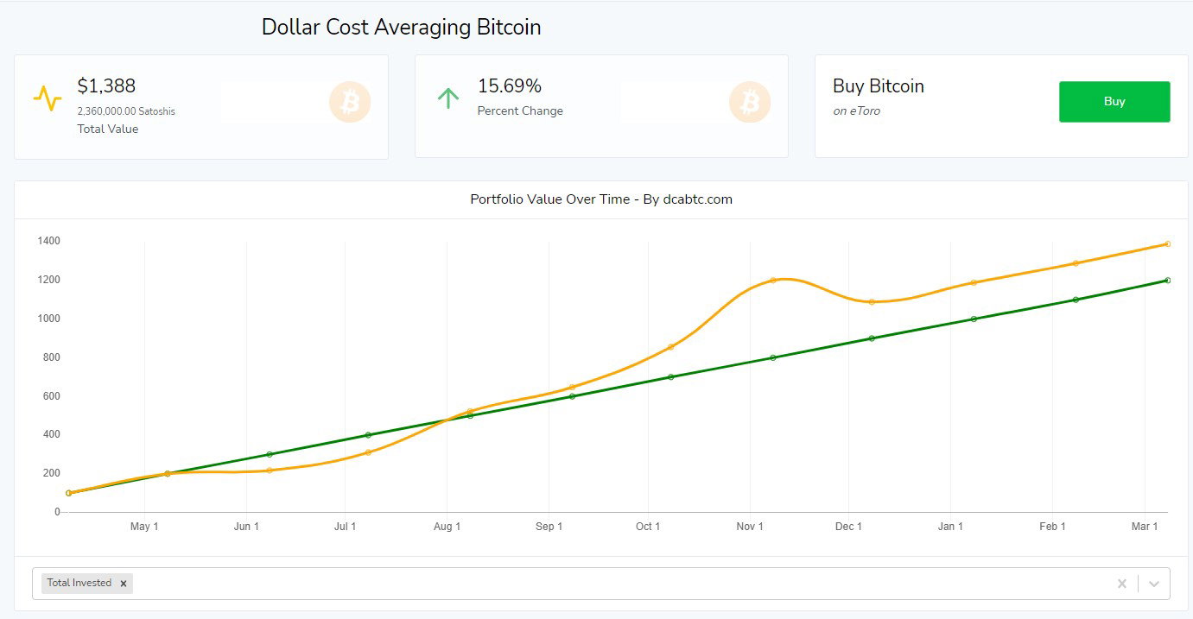1193x619 pixels.
Task: Click the green up-arrow Percent Change icon
Action: pyautogui.click(x=447, y=98)
